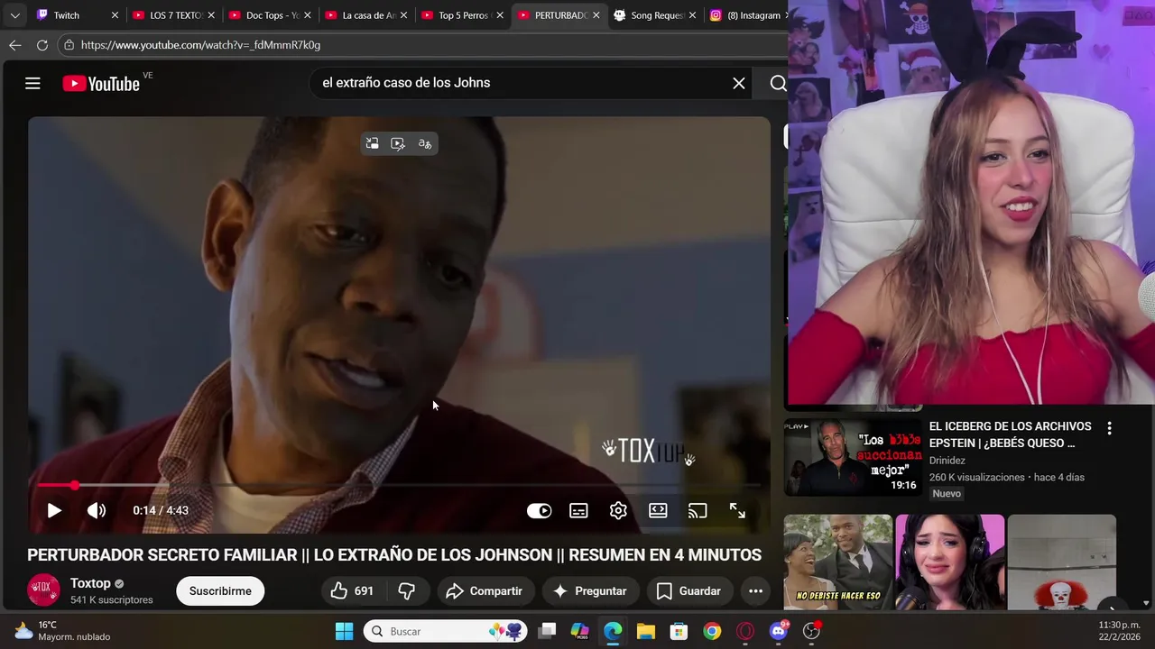This screenshot has width=1155, height=649.
Task: Click the Preguntar button
Action: click(589, 591)
